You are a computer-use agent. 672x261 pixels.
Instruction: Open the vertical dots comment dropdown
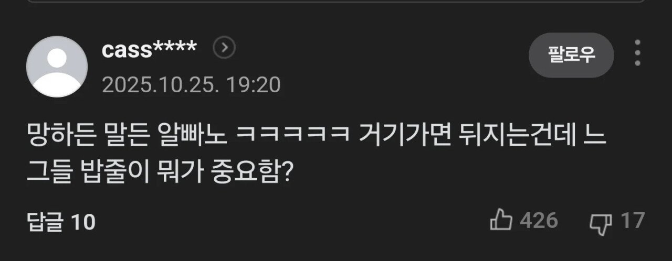[638, 53]
